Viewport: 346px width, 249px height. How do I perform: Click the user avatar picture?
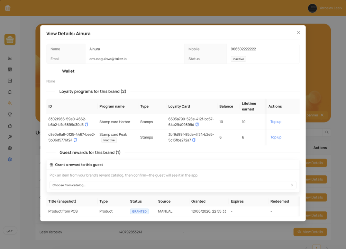(x=312, y=8)
